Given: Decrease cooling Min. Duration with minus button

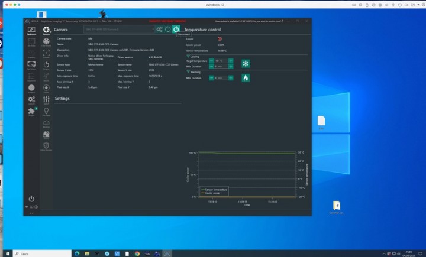Looking at the screenshot, I should (x=212, y=66).
